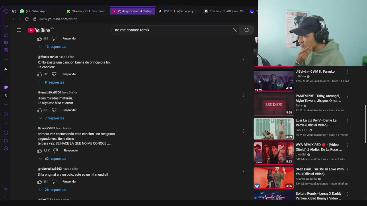
Task: Open options menu for @lunathiika8760 comment
Action: pos(243,95)
